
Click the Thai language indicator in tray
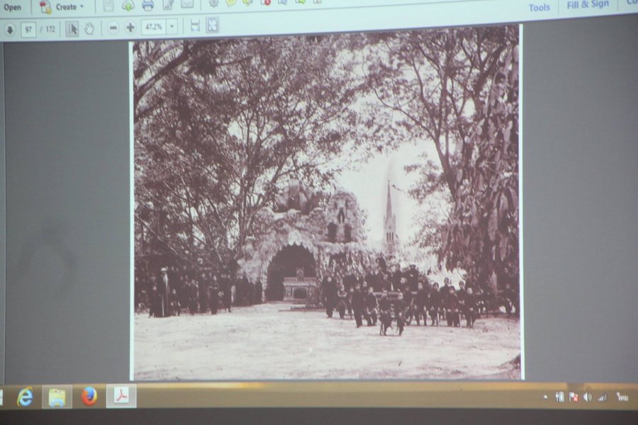622,397
